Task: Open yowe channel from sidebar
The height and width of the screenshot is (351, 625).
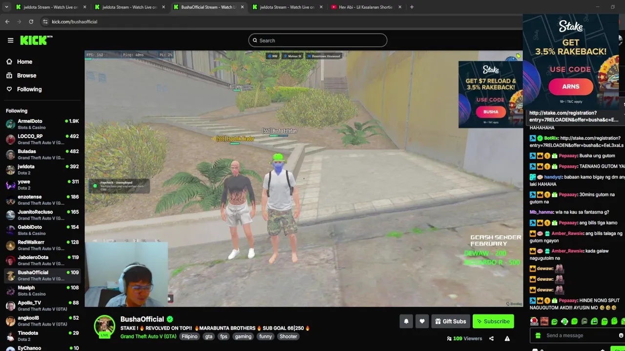Action: (42, 184)
